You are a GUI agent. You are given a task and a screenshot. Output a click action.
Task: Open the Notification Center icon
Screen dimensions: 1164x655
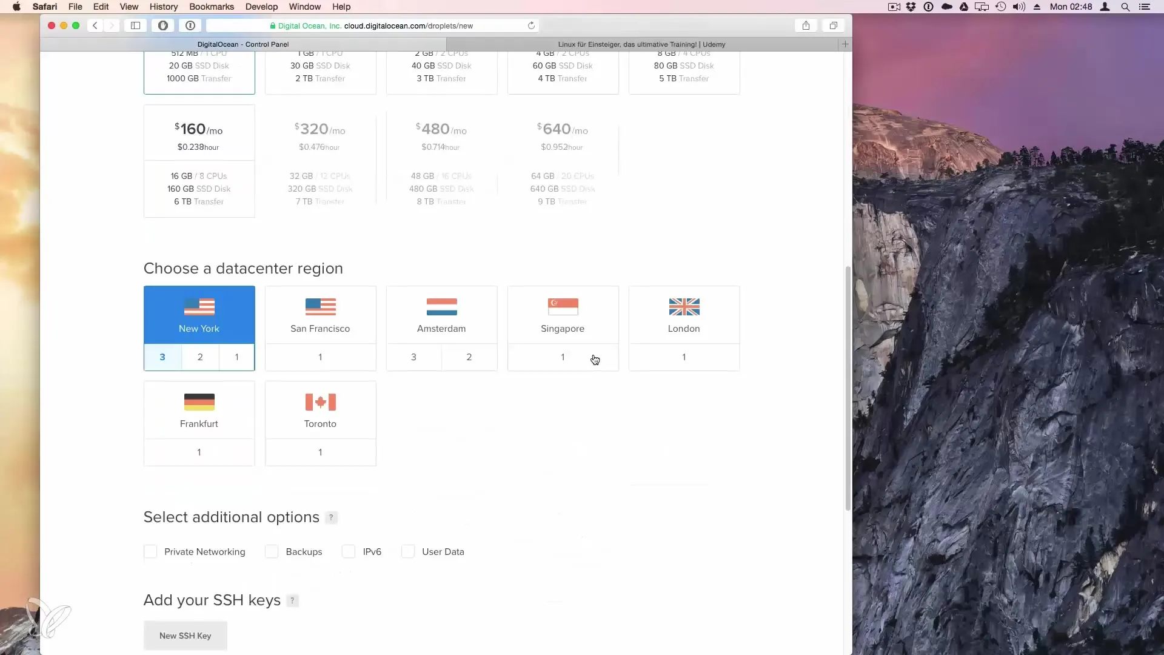(1145, 7)
